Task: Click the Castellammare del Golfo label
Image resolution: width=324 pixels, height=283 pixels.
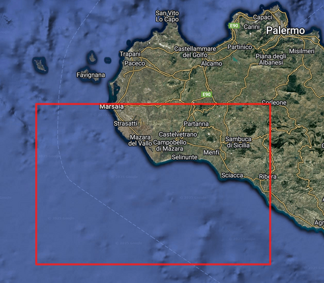Action: (x=195, y=52)
